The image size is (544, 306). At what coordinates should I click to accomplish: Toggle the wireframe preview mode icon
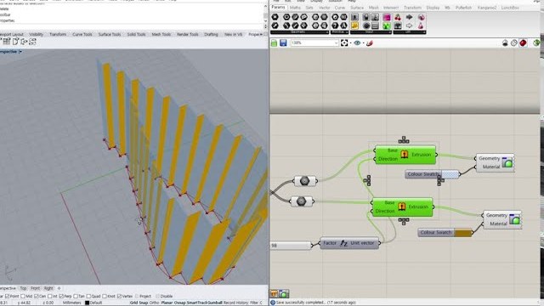click(513, 43)
